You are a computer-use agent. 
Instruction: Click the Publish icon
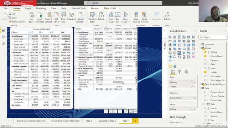point(167,16)
